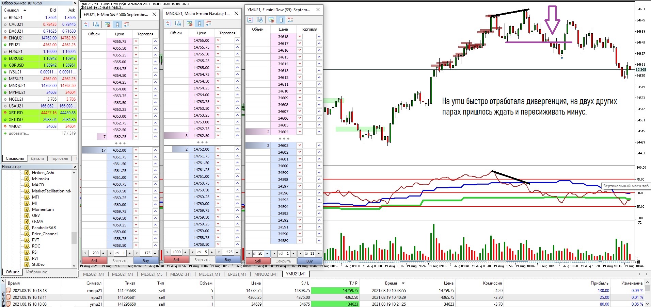This screenshot has width=651, height=307.
Task: Click the Navigator vertical scrollbar thumb
Action: tap(74, 238)
